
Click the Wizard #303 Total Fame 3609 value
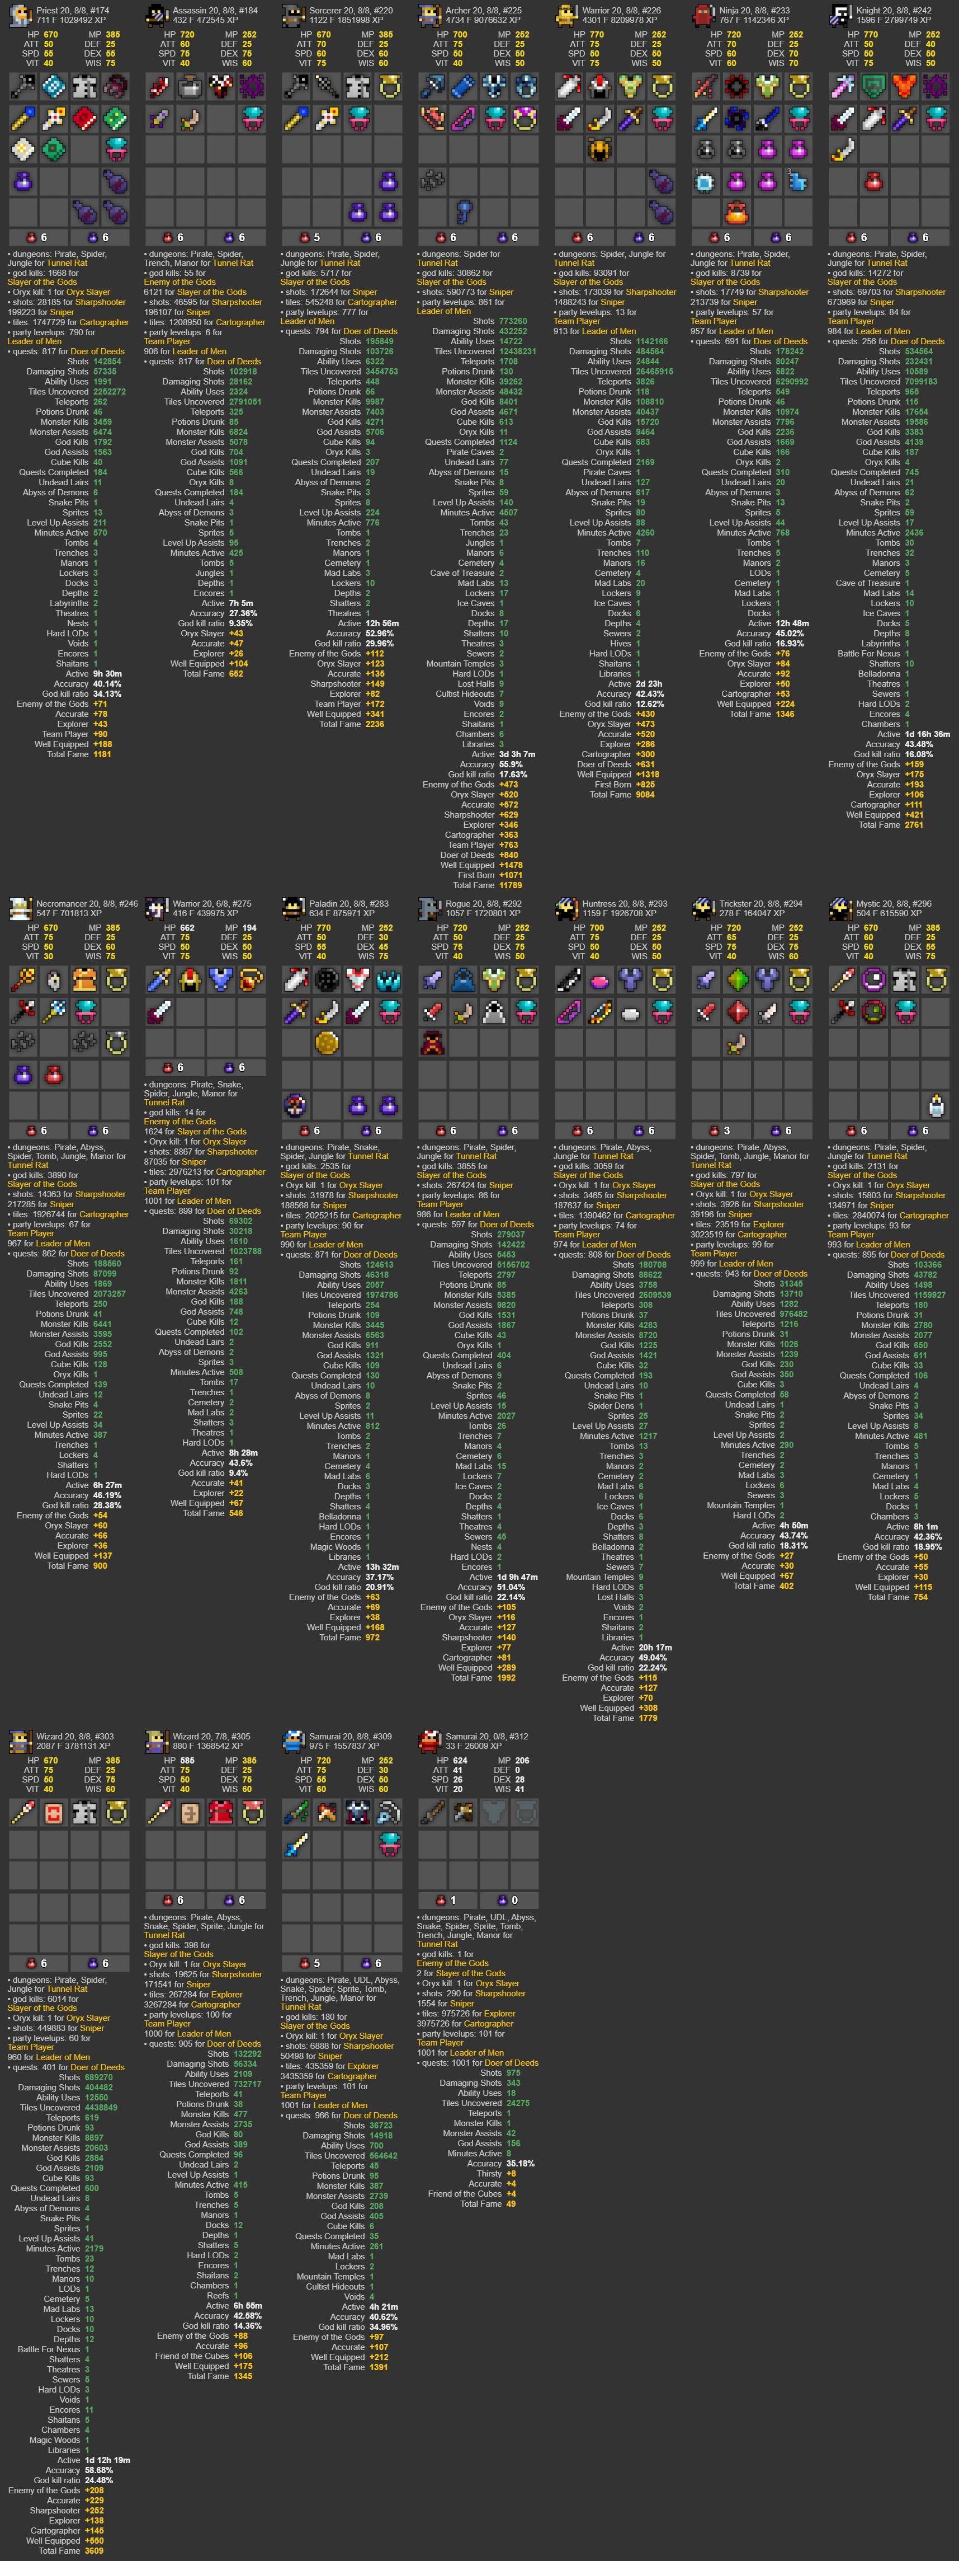[93, 2550]
